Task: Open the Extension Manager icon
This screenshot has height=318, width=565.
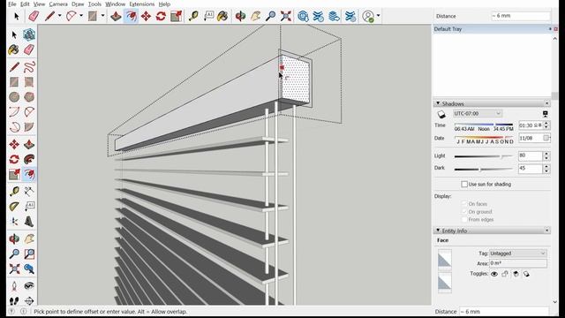Action: pos(350,16)
